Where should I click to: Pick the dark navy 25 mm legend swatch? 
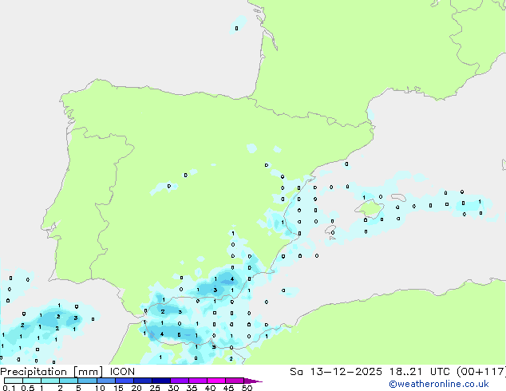[160, 381]
